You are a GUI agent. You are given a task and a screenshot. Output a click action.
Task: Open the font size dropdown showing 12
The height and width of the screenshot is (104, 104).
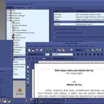[50, 54]
